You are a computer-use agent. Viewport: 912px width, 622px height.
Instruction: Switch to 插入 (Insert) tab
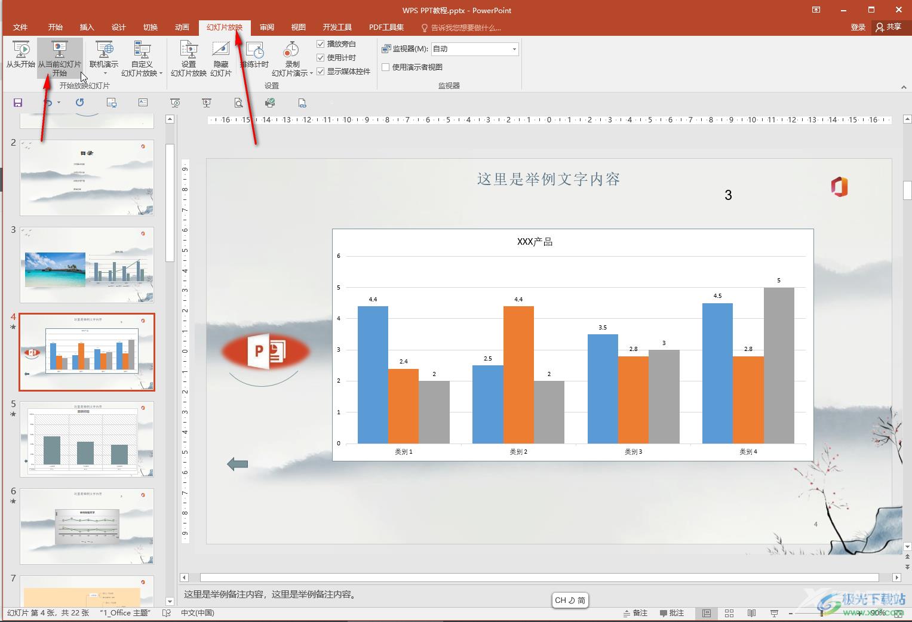point(87,27)
